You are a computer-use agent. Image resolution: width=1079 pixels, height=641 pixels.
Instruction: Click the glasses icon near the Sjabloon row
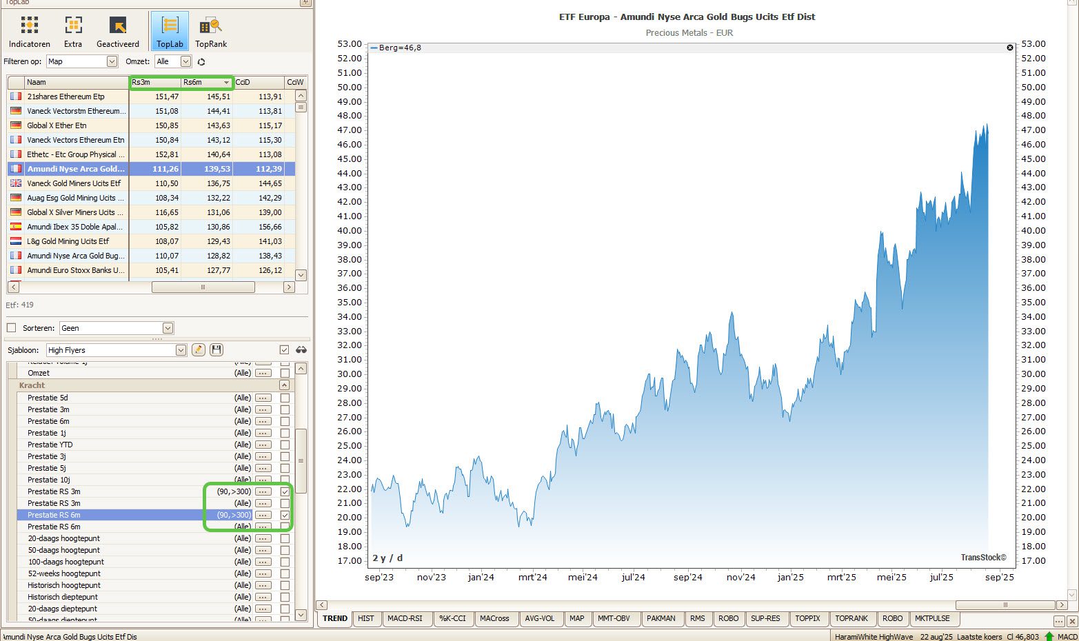point(301,350)
